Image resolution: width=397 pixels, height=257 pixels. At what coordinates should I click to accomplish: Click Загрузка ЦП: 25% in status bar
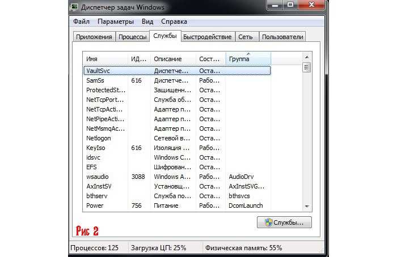pos(158,247)
